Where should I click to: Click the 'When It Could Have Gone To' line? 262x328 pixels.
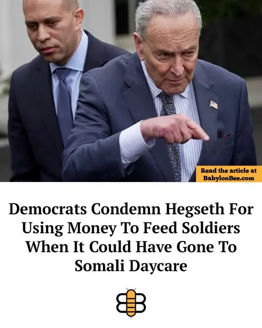(x=131, y=247)
